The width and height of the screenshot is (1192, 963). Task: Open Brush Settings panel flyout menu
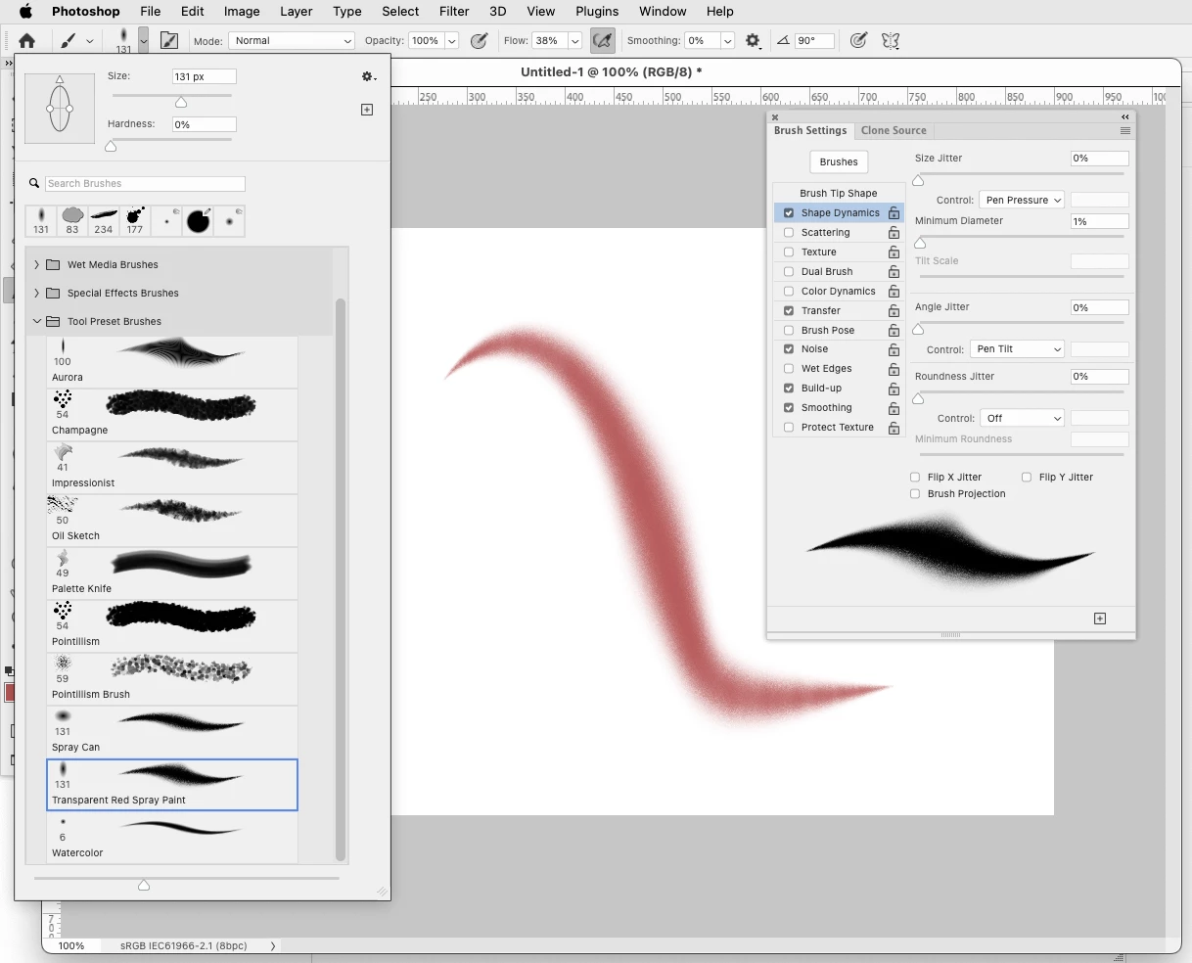(x=1125, y=131)
